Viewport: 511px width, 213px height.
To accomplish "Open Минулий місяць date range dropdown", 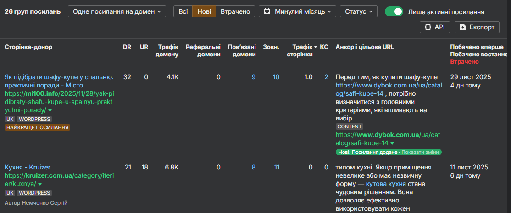I will [x=297, y=11].
